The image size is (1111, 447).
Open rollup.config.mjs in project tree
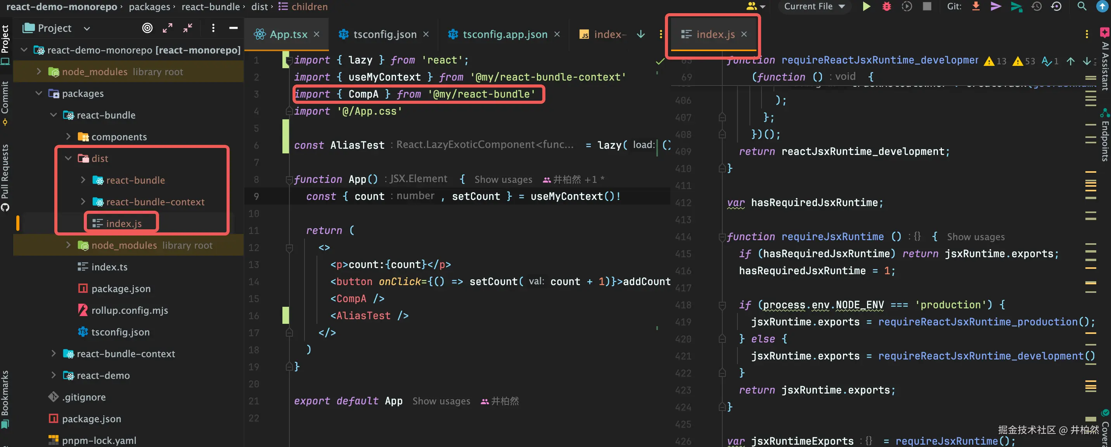130,310
